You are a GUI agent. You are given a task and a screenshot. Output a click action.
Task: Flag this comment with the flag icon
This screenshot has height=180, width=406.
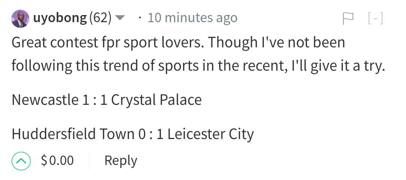(x=348, y=19)
